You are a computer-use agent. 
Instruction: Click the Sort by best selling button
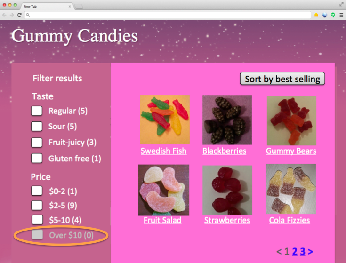[x=282, y=79]
